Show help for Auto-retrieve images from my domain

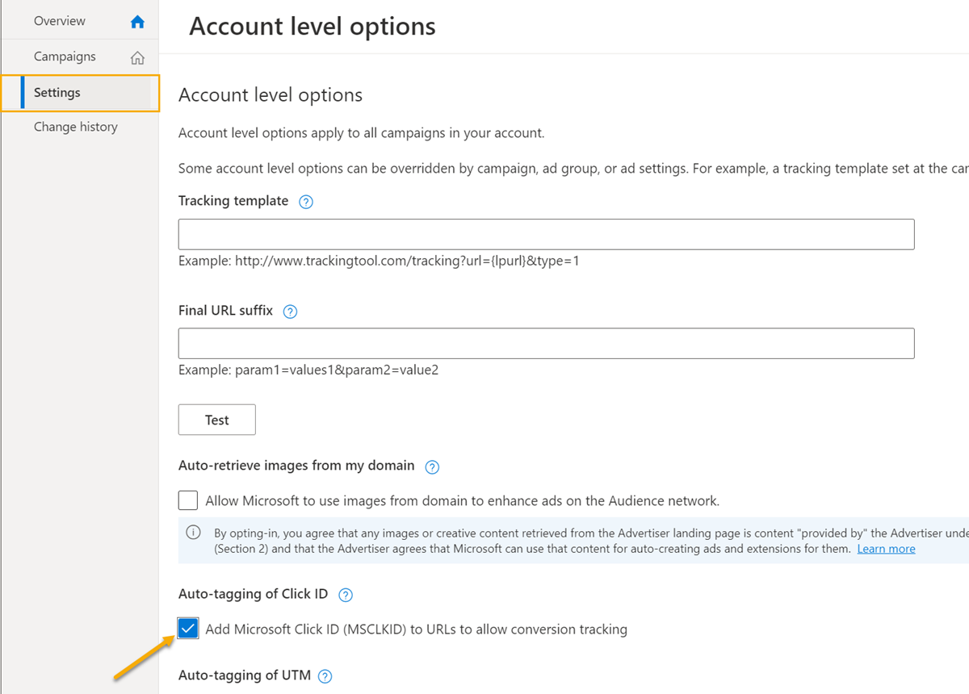click(x=432, y=466)
